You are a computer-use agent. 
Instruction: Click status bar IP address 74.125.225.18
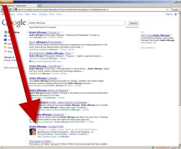tap(162, 147)
